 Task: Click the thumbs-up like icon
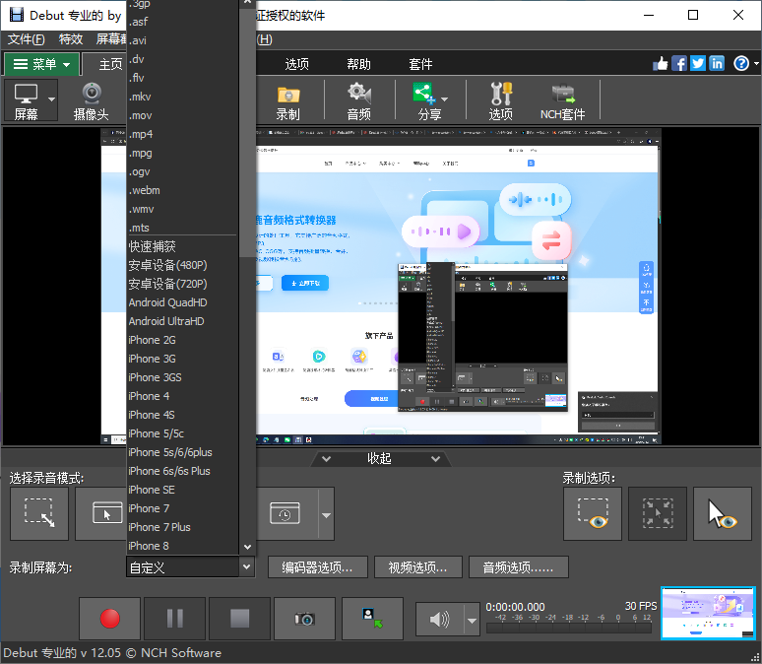tap(660, 63)
